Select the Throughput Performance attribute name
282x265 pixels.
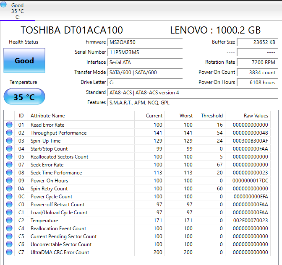pos(59,133)
